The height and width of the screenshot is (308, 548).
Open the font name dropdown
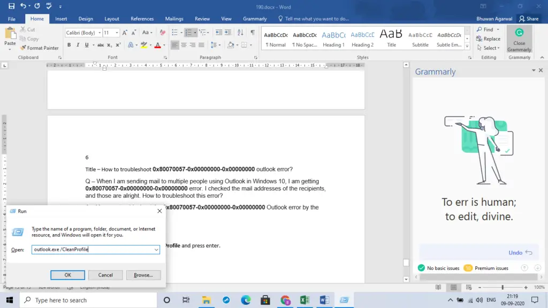coord(100,33)
